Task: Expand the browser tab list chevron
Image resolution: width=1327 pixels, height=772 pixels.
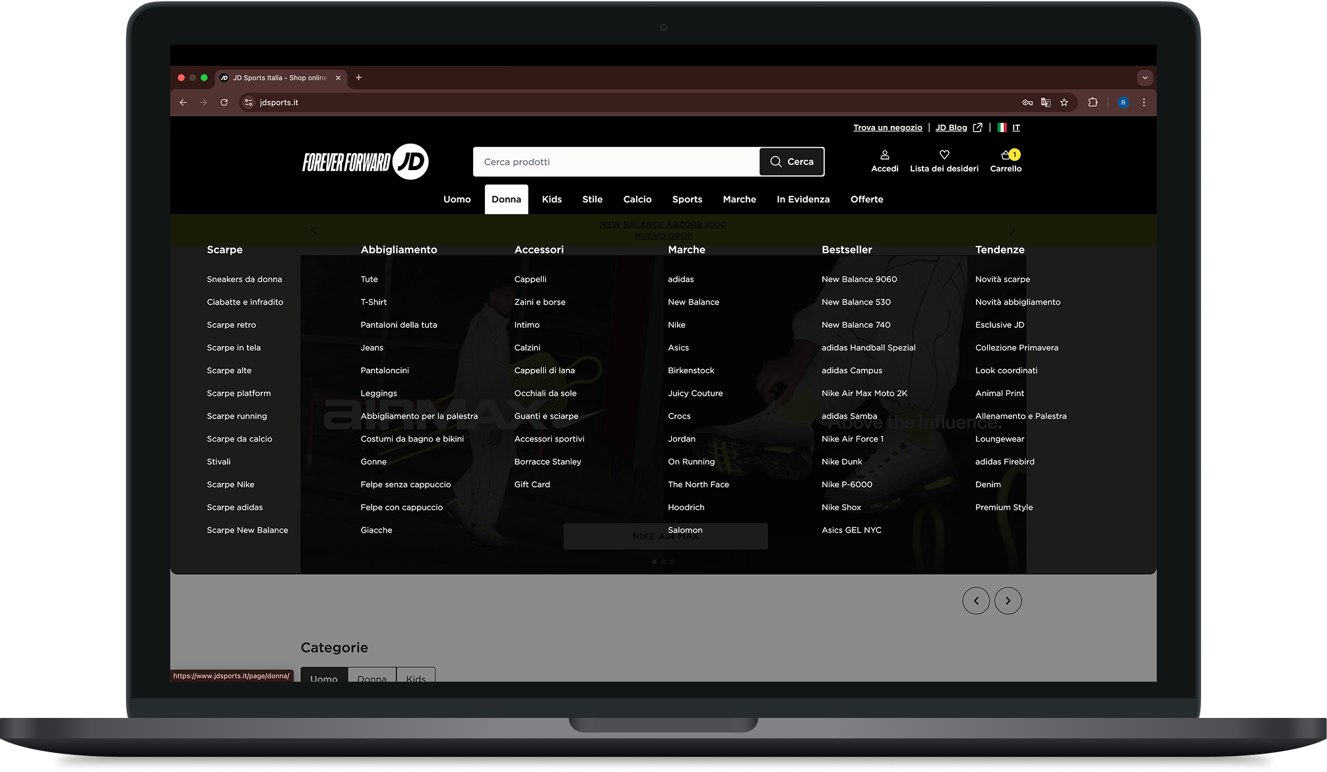Action: (1144, 78)
